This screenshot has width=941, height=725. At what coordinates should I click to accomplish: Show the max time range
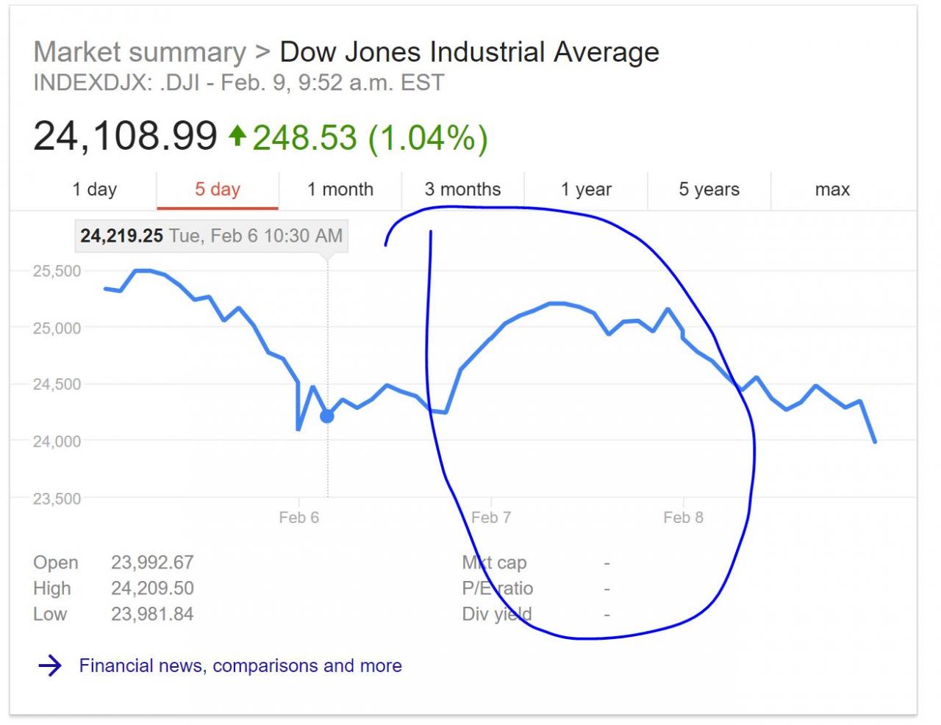[x=832, y=190]
